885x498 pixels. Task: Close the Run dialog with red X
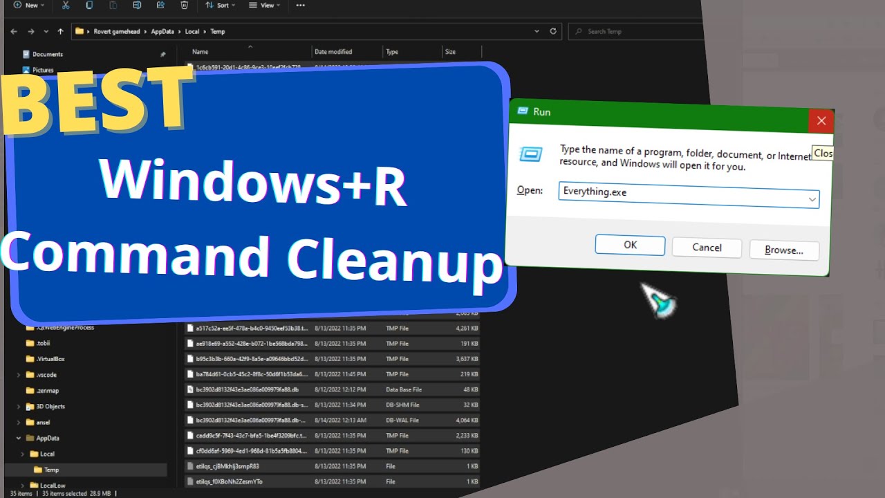pyautogui.click(x=821, y=121)
